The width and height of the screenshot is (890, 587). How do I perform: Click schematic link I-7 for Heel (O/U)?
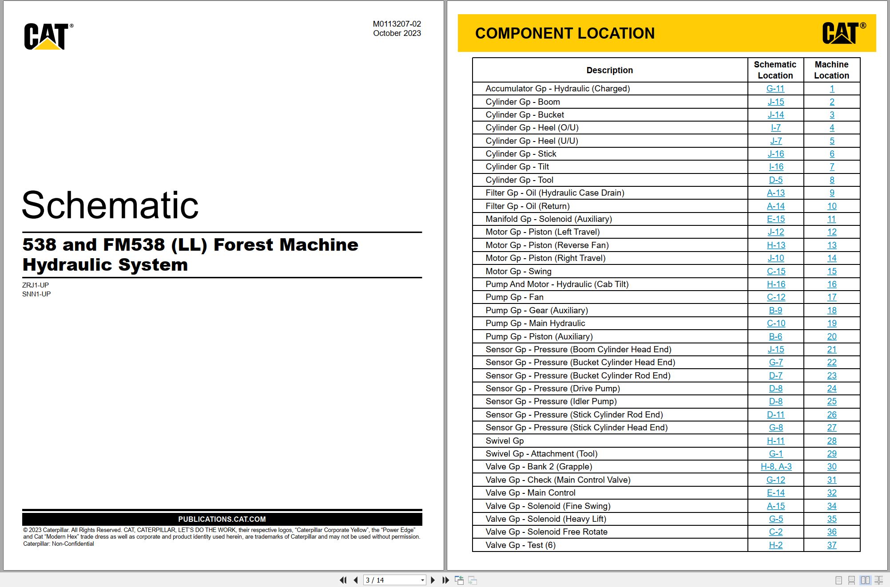point(775,128)
